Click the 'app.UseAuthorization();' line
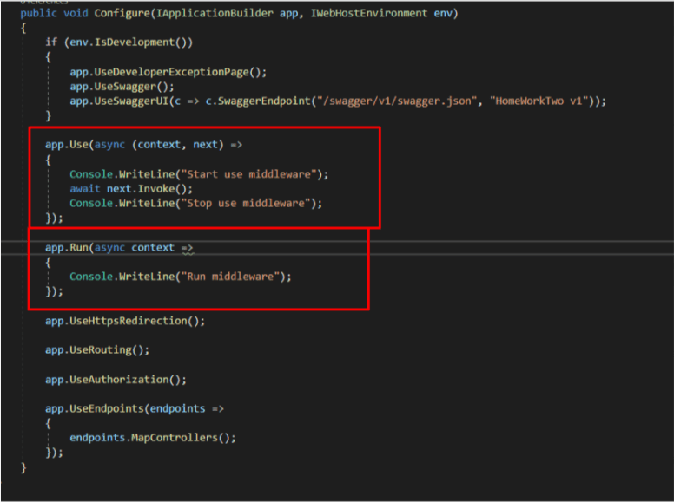 (x=116, y=380)
